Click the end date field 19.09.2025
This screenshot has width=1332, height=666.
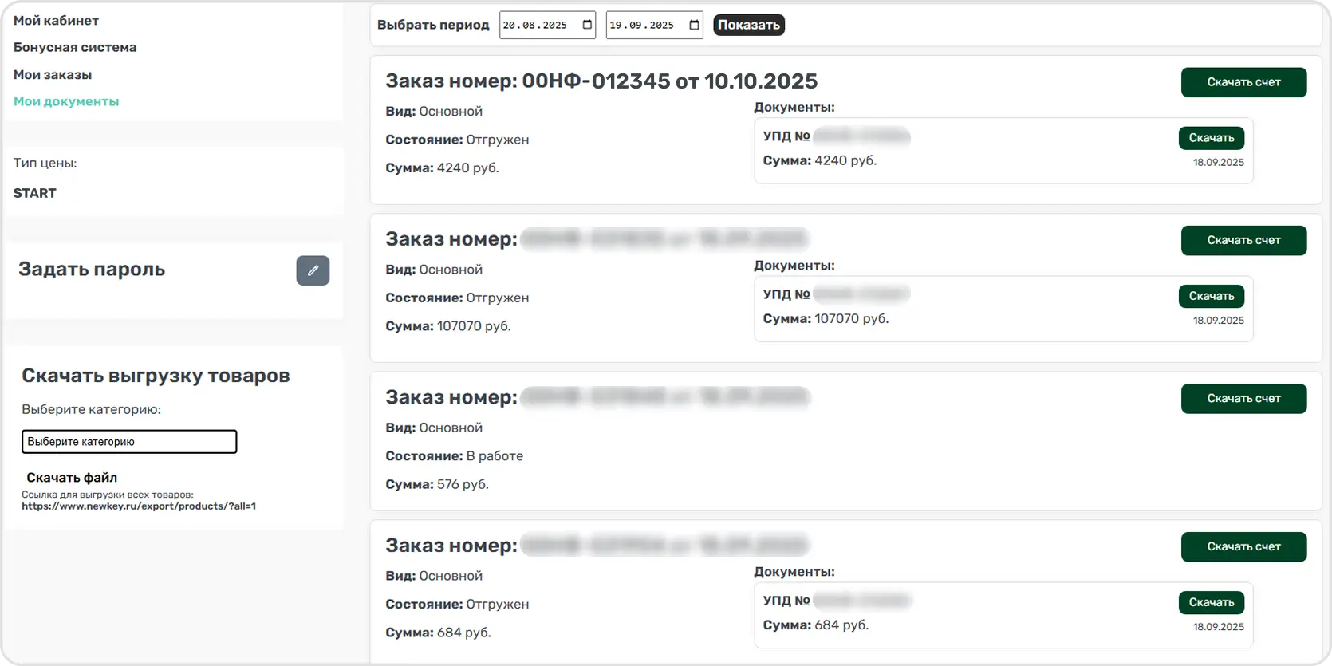coord(642,25)
